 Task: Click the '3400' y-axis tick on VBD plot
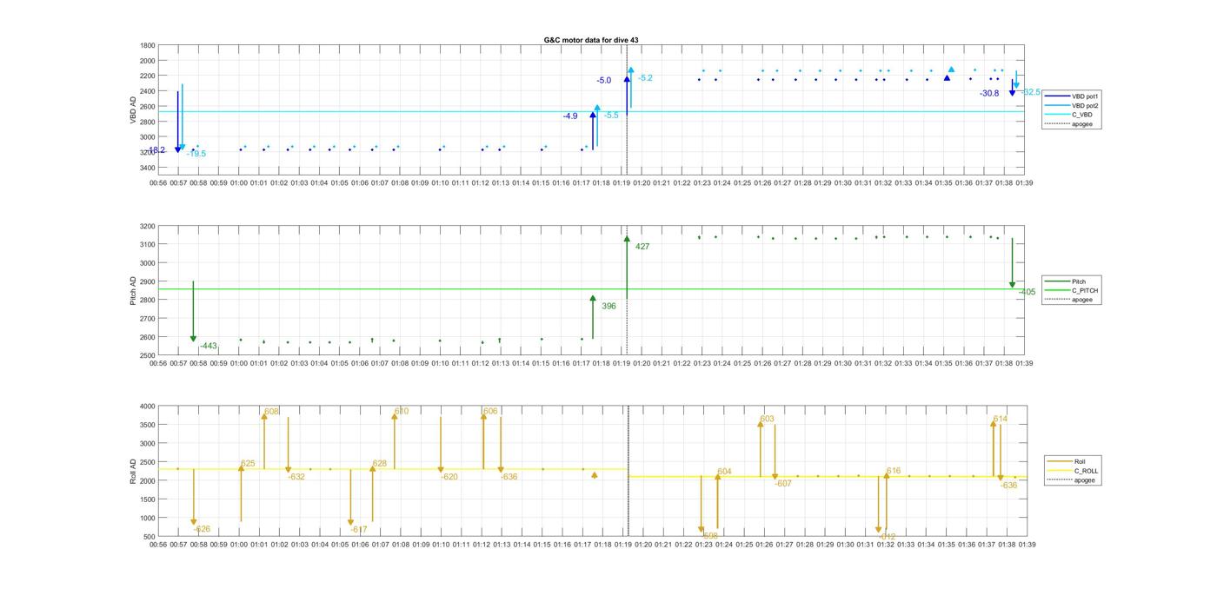148,168
